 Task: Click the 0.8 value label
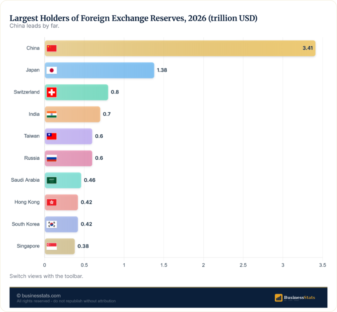115,92
